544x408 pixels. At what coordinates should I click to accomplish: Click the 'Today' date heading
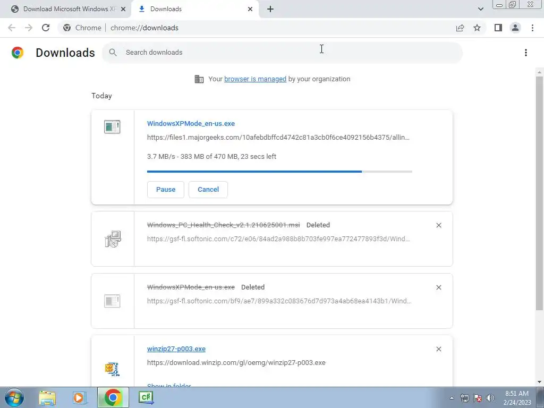(101, 96)
